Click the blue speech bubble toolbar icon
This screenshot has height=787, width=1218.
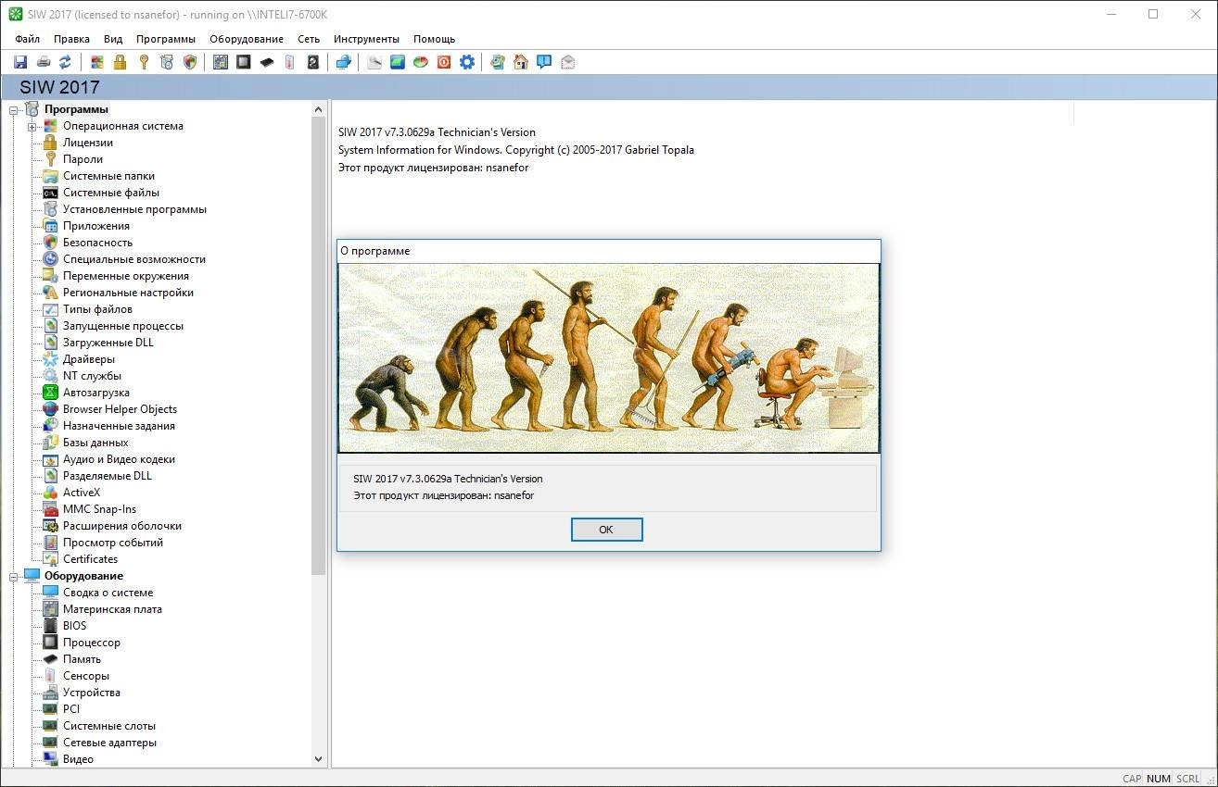pyautogui.click(x=544, y=62)
